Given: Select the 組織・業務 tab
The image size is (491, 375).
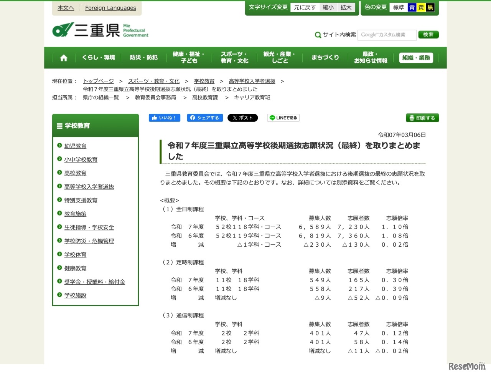Looking at the screenshot, I should [416, 58].
